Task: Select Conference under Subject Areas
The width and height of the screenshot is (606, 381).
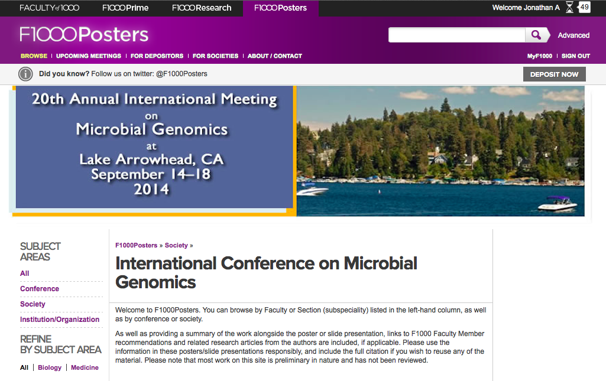Action: 40,289
